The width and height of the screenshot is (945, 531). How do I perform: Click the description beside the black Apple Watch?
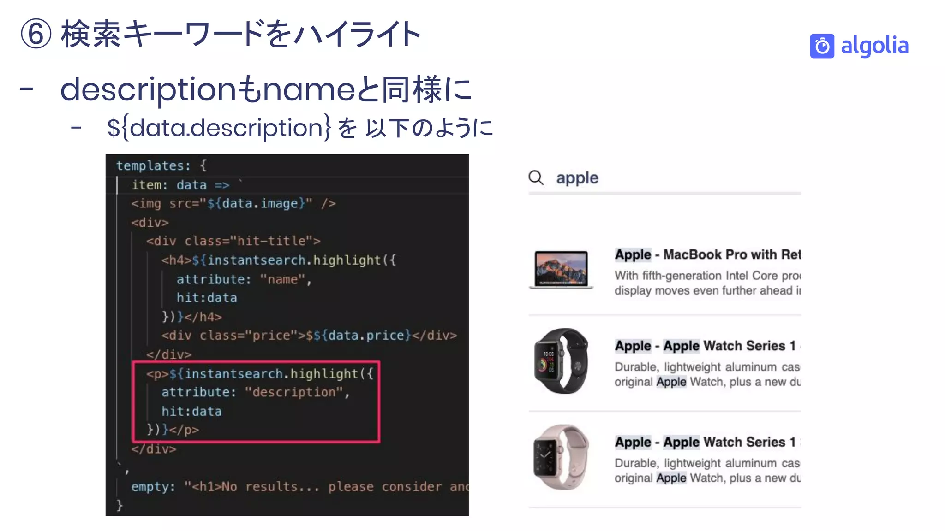coord(708,374)
